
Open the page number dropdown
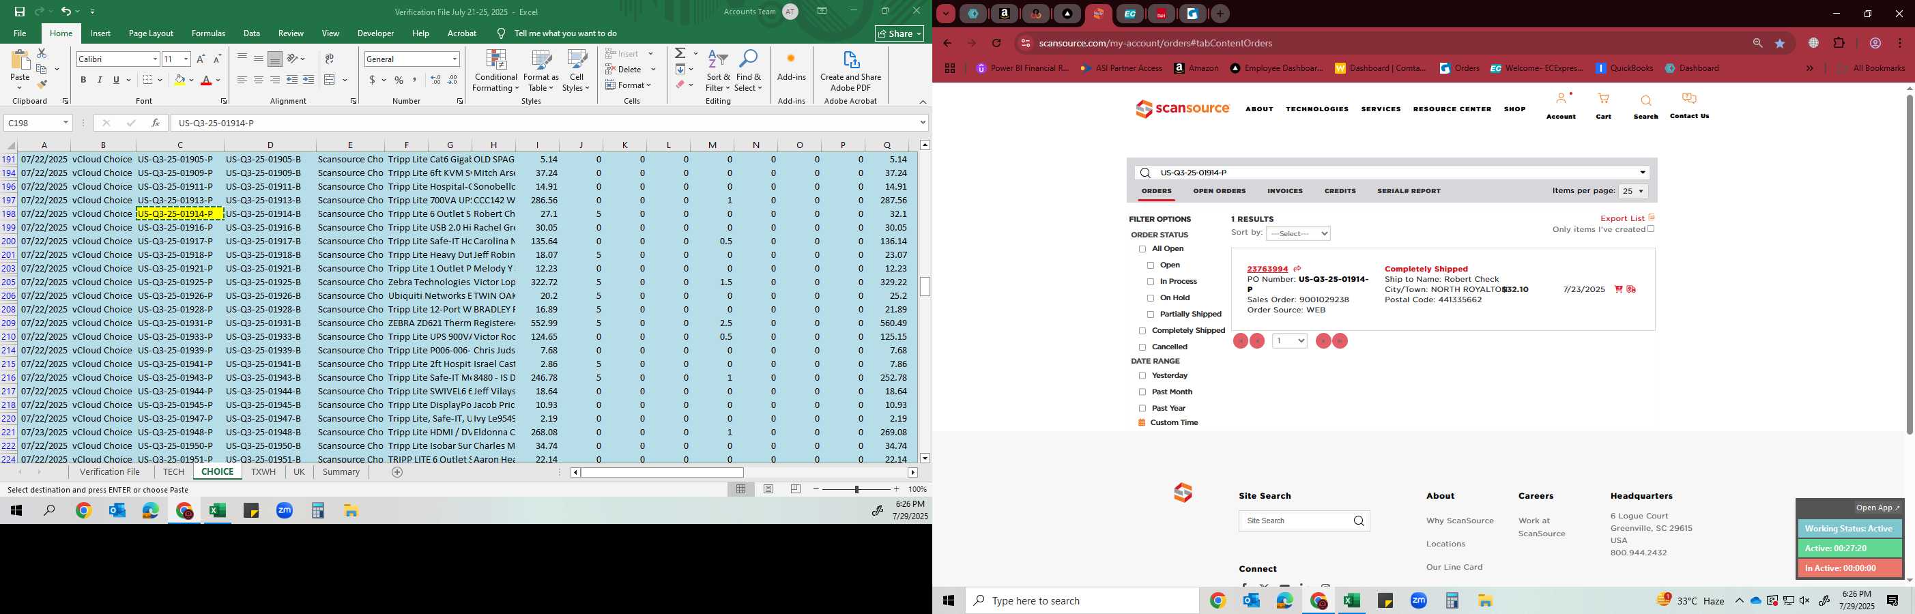pyautogui.click(x=1289, y=340)
